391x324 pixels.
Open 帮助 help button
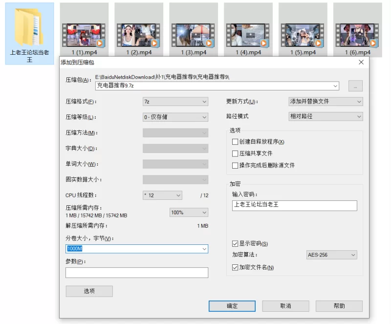tap(339, 306)
